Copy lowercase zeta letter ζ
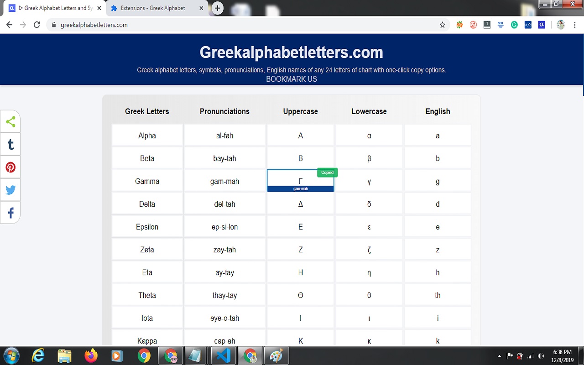This screenshot has height=365, width=584. (369, 250)
